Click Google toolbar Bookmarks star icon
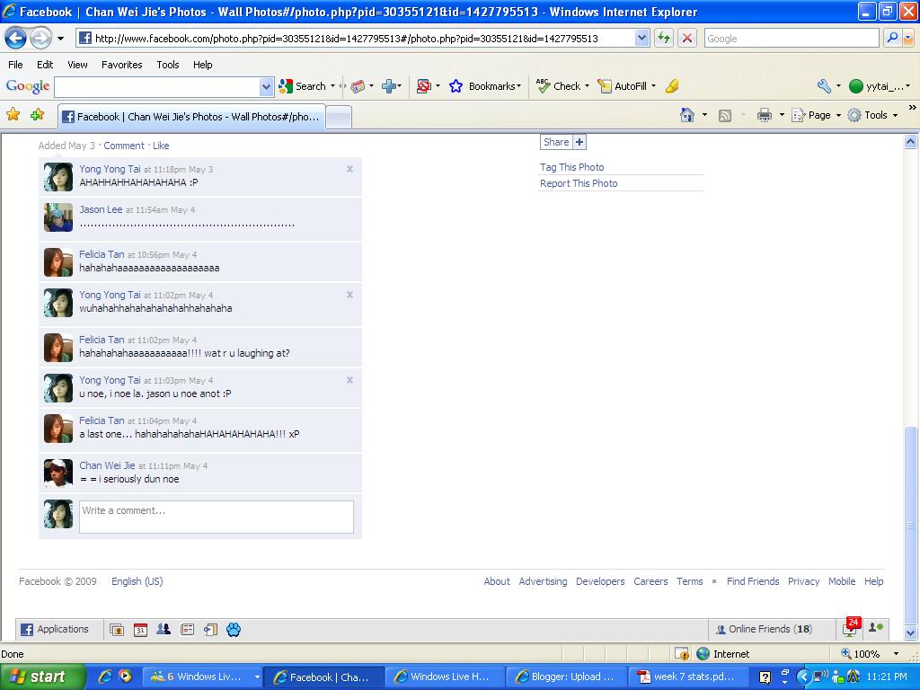The image size is (920, 690). pyautogui.click(x=456, y=86)
